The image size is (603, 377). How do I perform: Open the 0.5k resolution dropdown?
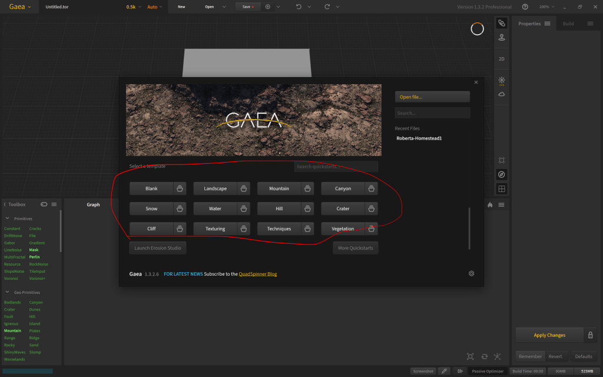click(x=134, y=7)
